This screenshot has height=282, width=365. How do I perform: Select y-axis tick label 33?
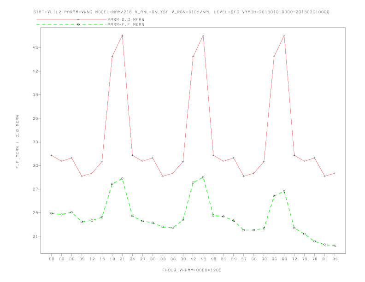tap(35, 142)
